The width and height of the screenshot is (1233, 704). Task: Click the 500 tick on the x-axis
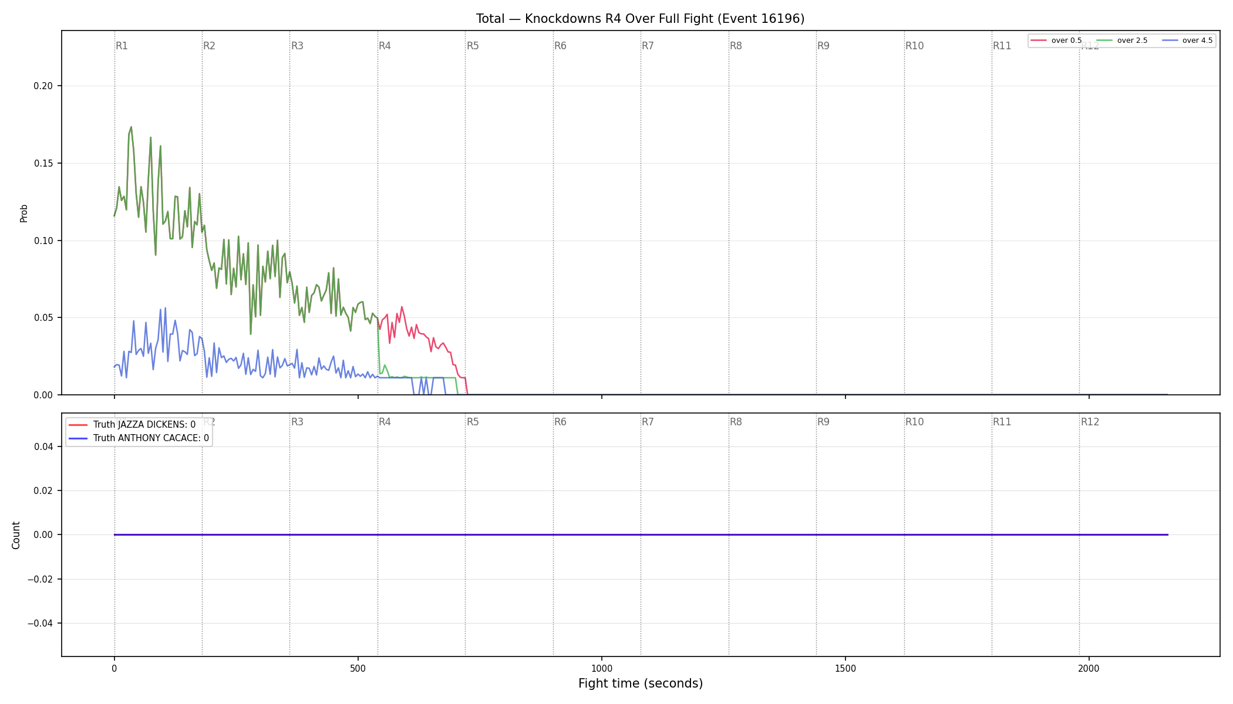click(358, 668)
